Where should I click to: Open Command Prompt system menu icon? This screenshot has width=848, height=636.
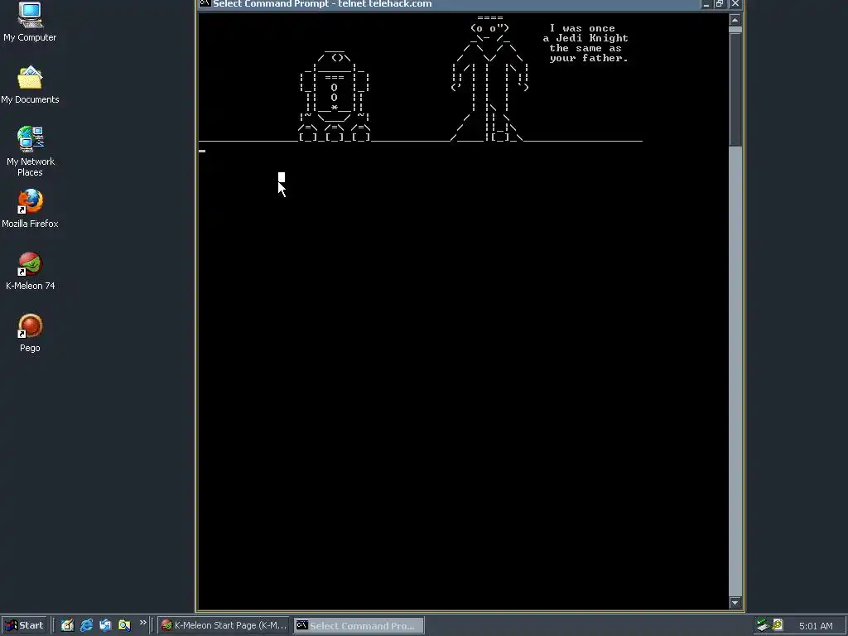[205, 3]
